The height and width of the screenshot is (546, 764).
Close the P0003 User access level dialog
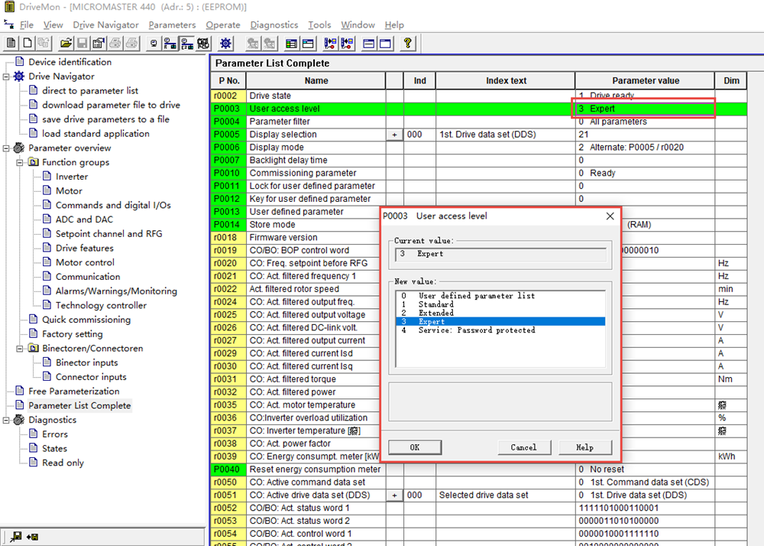point(610,216)
